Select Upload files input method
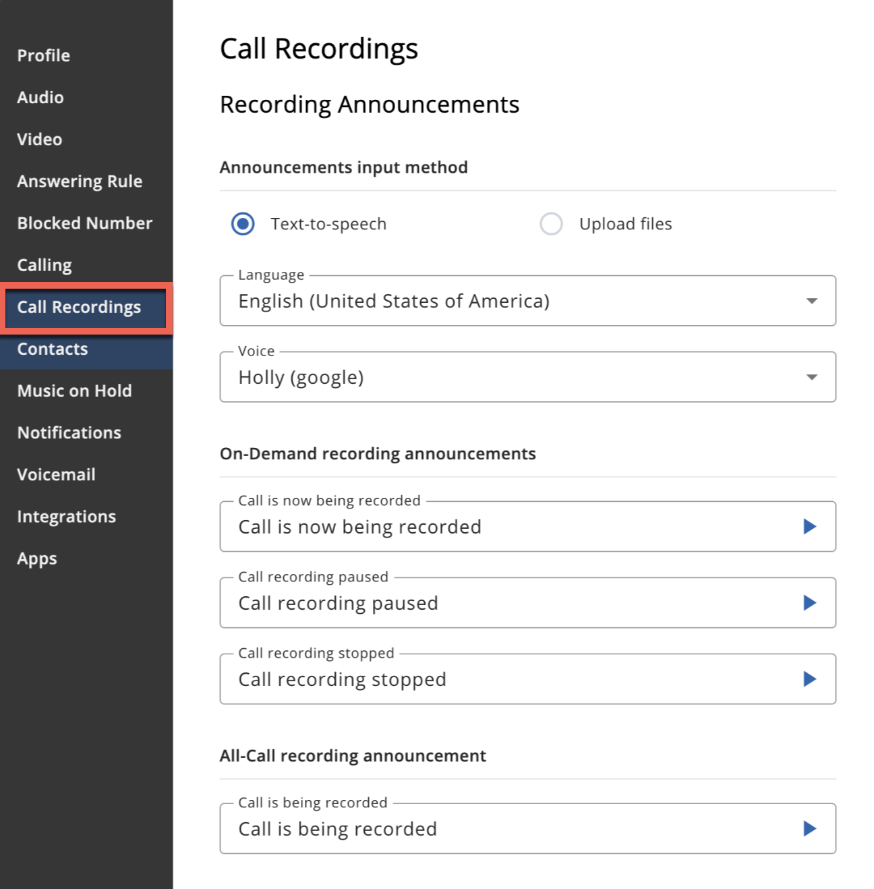Image resolution: width=874 pixels, height=889 pixels. point(552,223)
